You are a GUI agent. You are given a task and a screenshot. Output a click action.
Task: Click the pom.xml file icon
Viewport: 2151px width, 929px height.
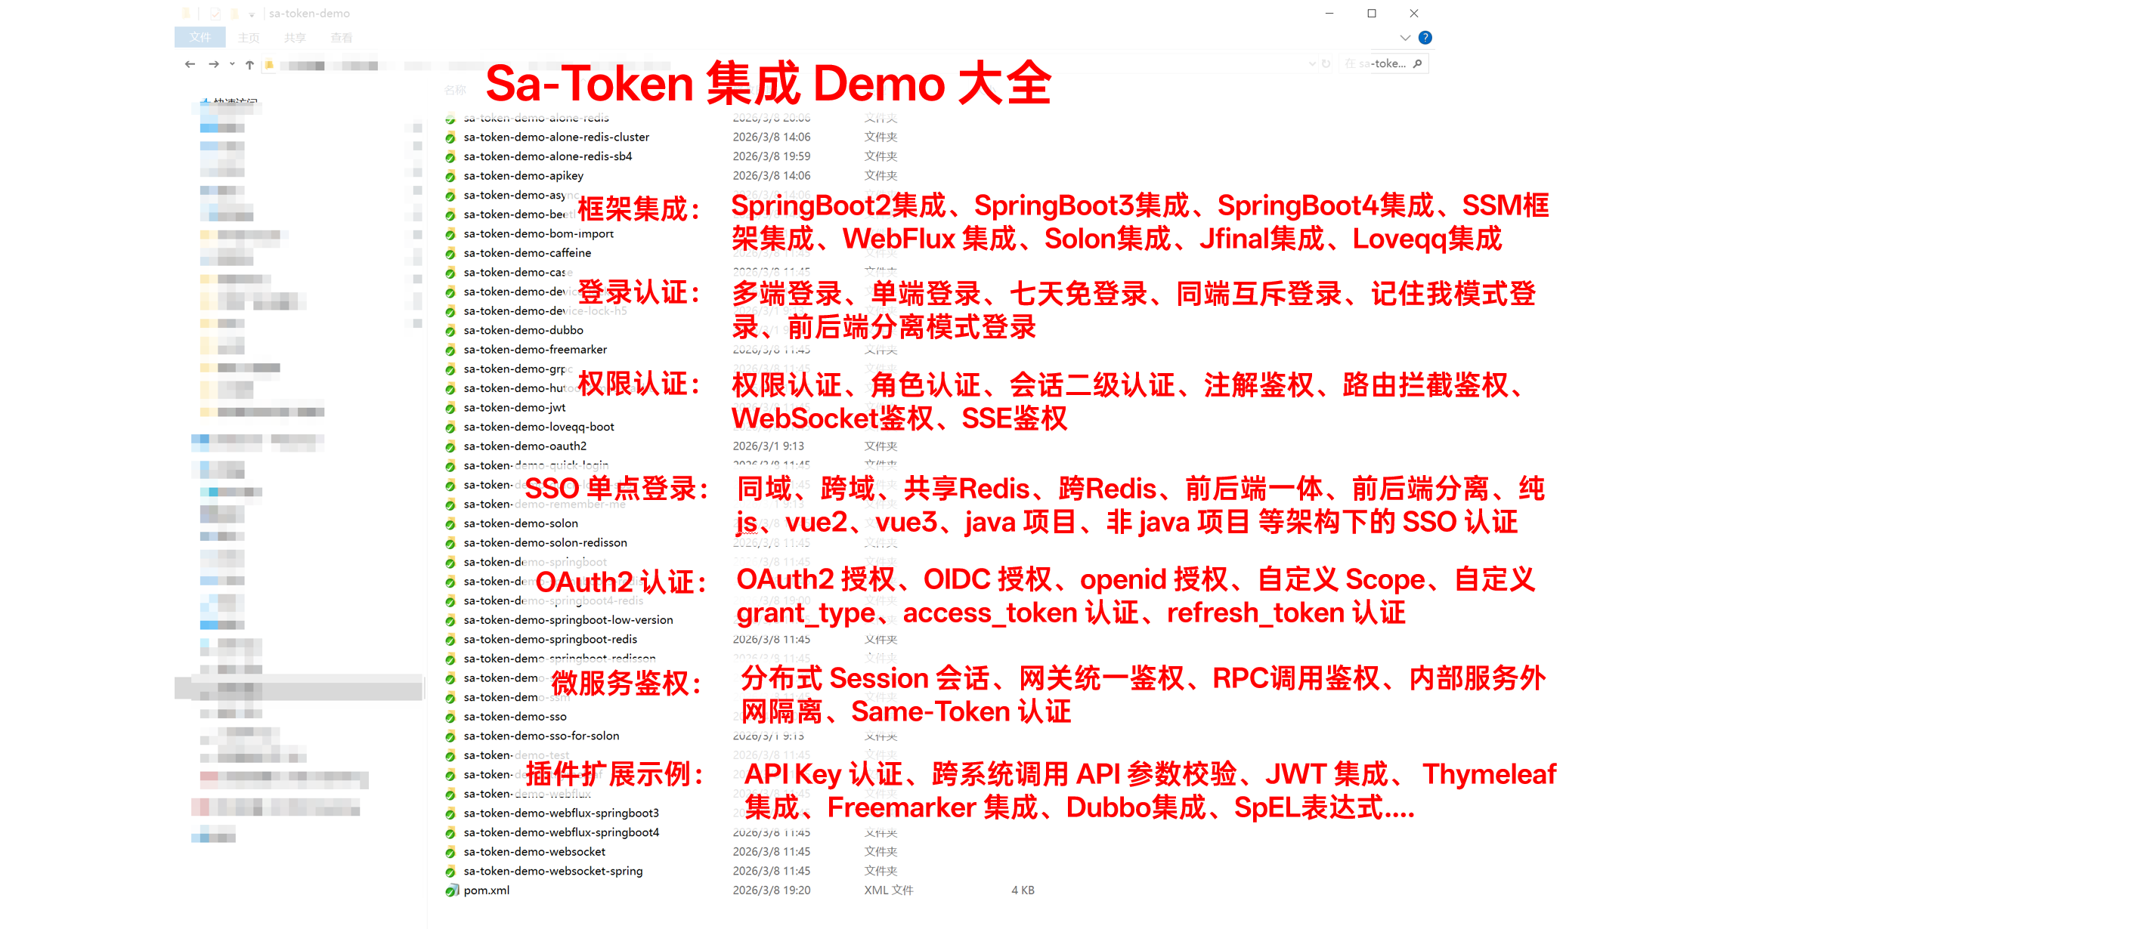pyautogui.click(x=451, y=890)
